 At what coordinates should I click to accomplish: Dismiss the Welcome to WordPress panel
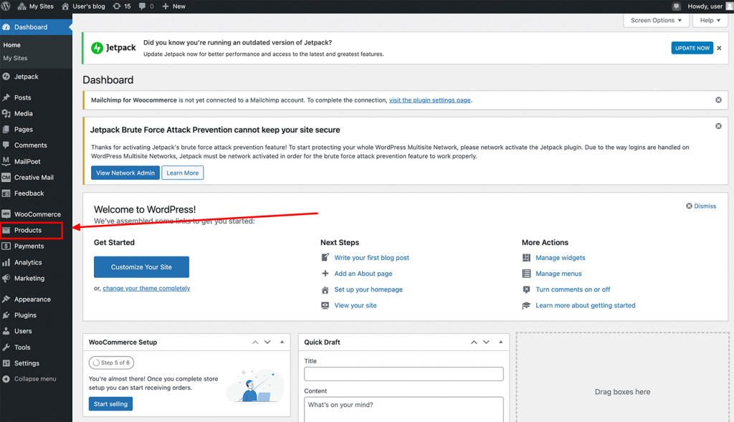[x=701, y=206]
